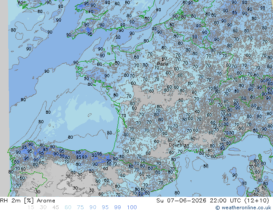Open the weatheronline.co.uk copyright link
This screenshot has width=273, height=211.
243,208
